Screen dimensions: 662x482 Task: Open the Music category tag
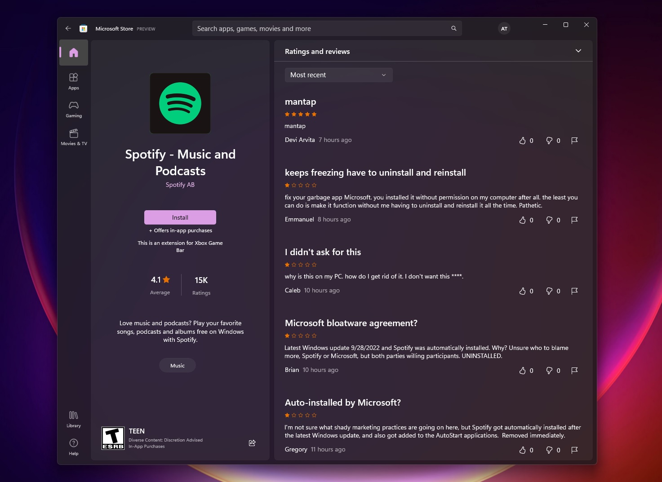click(x=177, y=365)
